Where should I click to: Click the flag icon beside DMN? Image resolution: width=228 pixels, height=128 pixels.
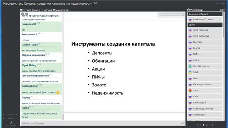pyautogui.click(x=190, y=54)
